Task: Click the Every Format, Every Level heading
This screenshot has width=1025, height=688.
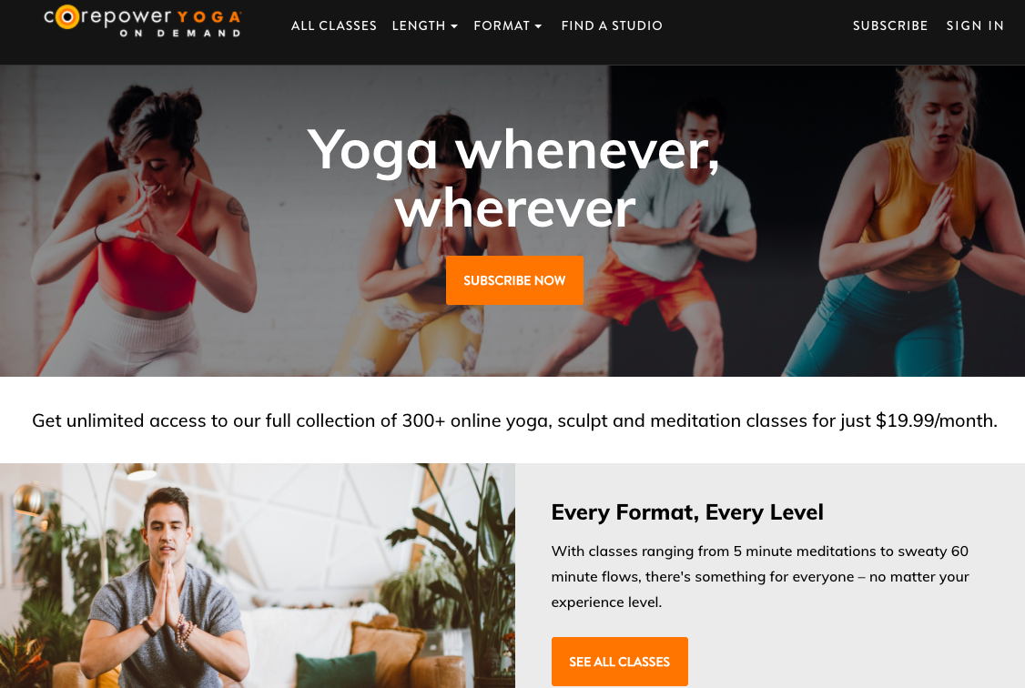Action: (x=687, y=512)
